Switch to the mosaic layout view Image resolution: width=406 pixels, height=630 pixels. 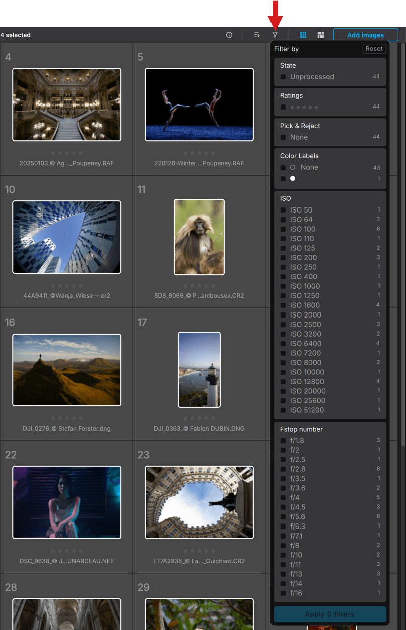pos(321,35)
